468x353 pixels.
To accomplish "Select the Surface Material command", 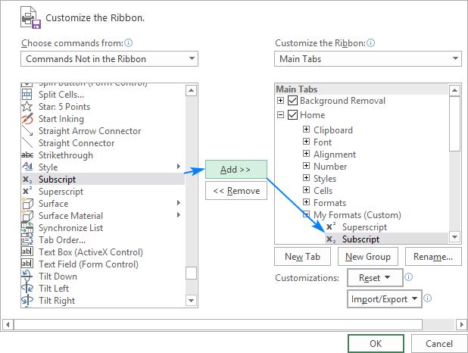I will [x=70, y=216].
